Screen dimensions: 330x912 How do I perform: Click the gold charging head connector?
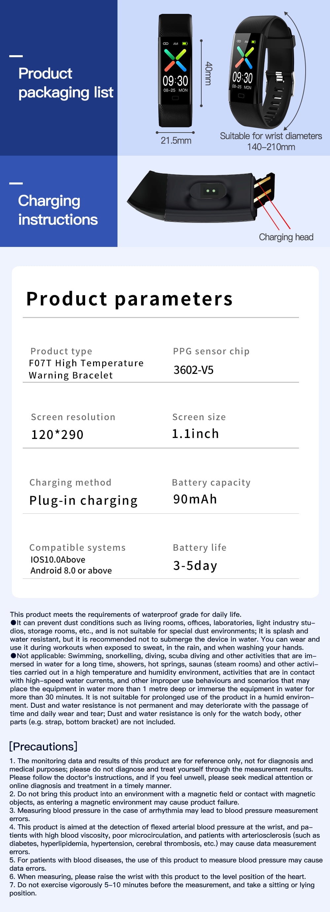pos(264,190)
